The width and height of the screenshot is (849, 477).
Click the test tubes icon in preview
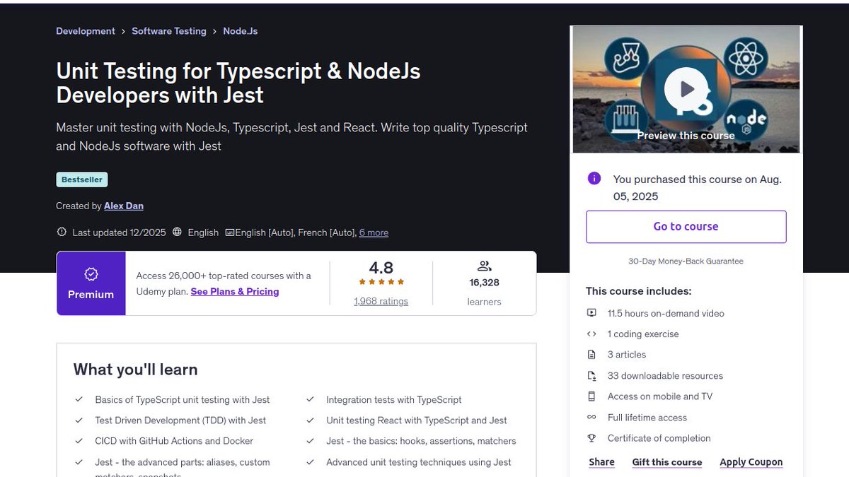point(626,119)
